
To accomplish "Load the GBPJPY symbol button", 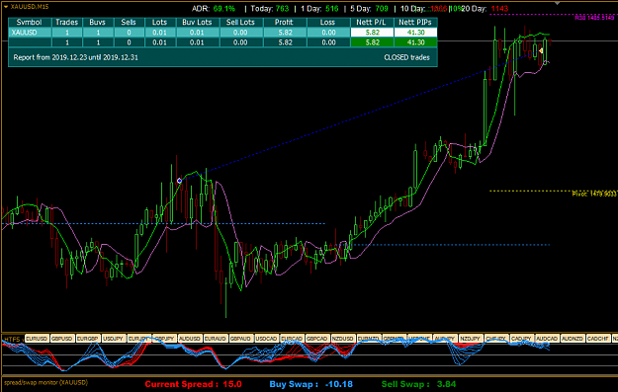I will coord(165,339).
